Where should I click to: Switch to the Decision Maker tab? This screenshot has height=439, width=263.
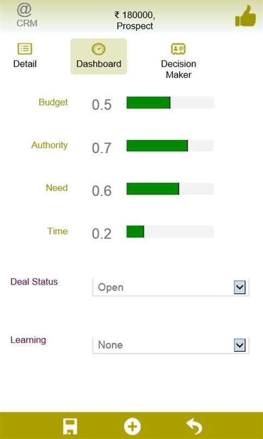[x=179, y=61]
